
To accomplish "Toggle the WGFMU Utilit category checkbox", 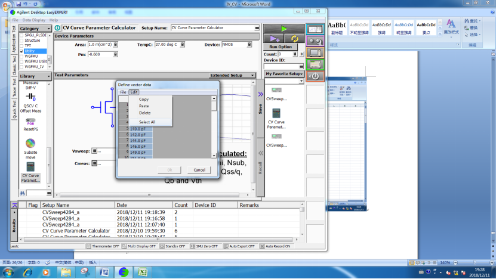I will tap(21, 61).
